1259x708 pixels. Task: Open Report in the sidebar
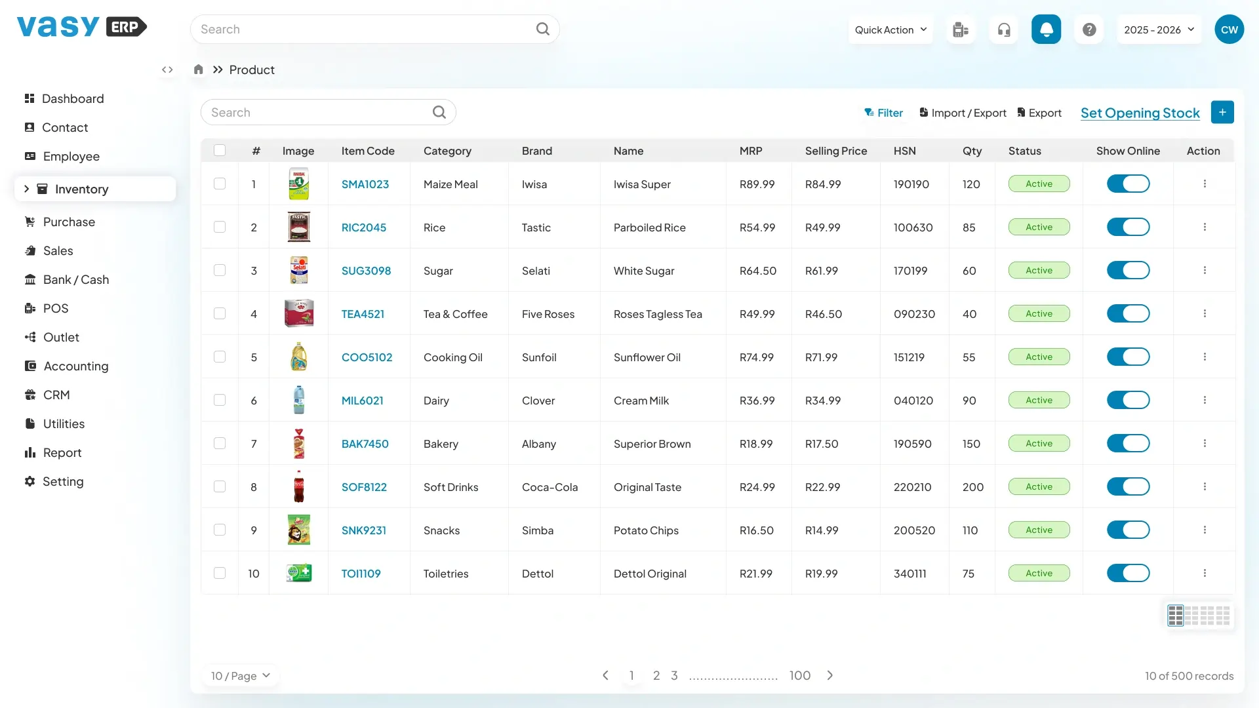tap(53, 452)
